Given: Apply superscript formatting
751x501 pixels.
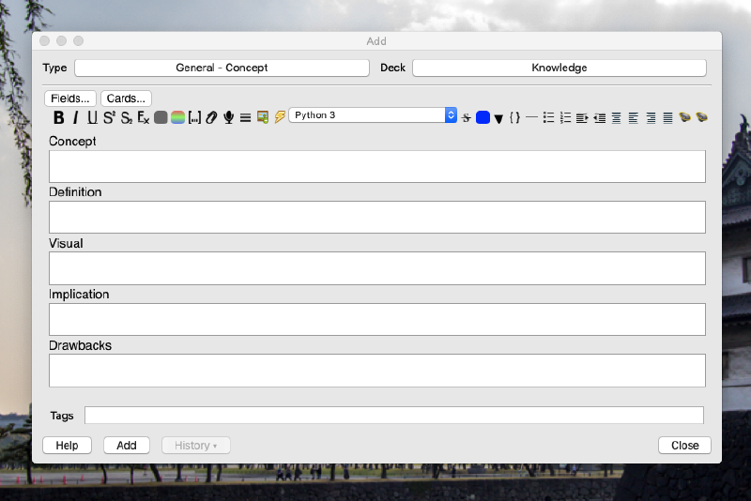Looking at the screenshot, I should point(109,117).
